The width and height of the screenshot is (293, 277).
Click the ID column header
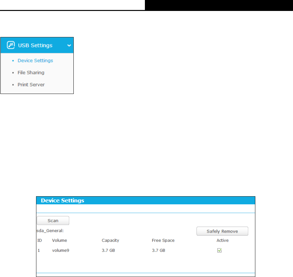40,240
